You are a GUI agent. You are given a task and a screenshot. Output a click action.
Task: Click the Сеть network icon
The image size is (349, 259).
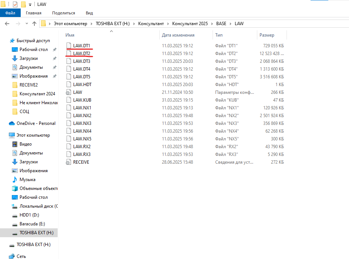[12, 256]
